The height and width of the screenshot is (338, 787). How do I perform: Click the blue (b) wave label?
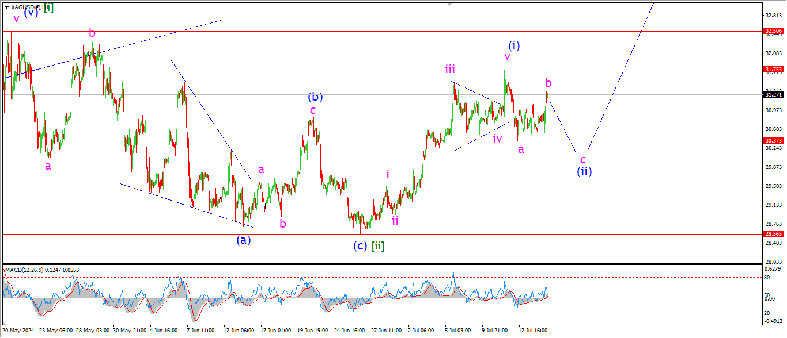pos(315,97)
